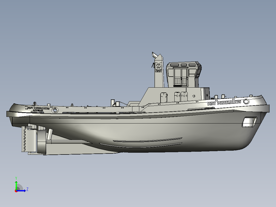Select the angled exhaust pipe atop the funnel

click(x=155, y=55)
